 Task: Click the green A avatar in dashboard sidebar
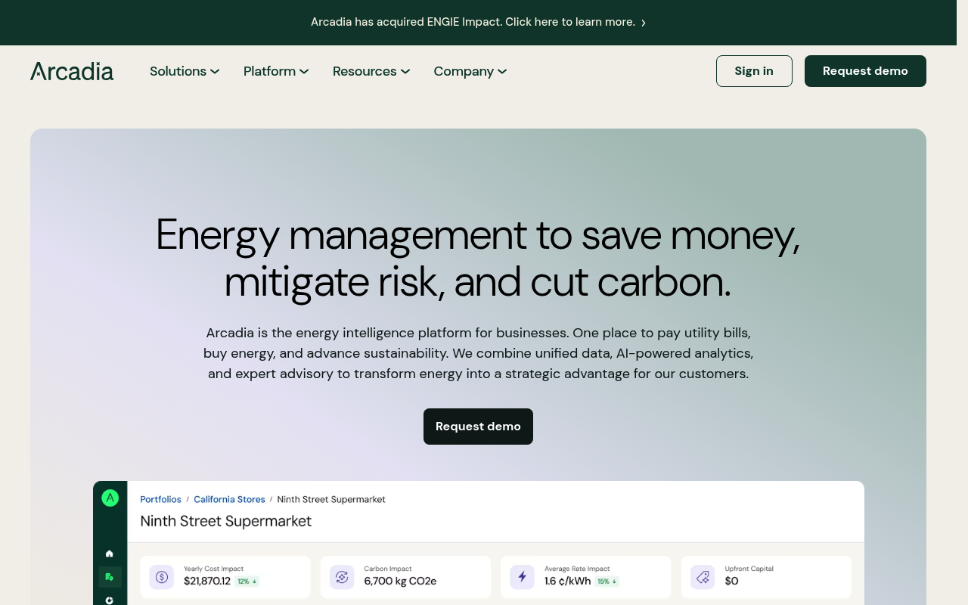coord(110,498)
